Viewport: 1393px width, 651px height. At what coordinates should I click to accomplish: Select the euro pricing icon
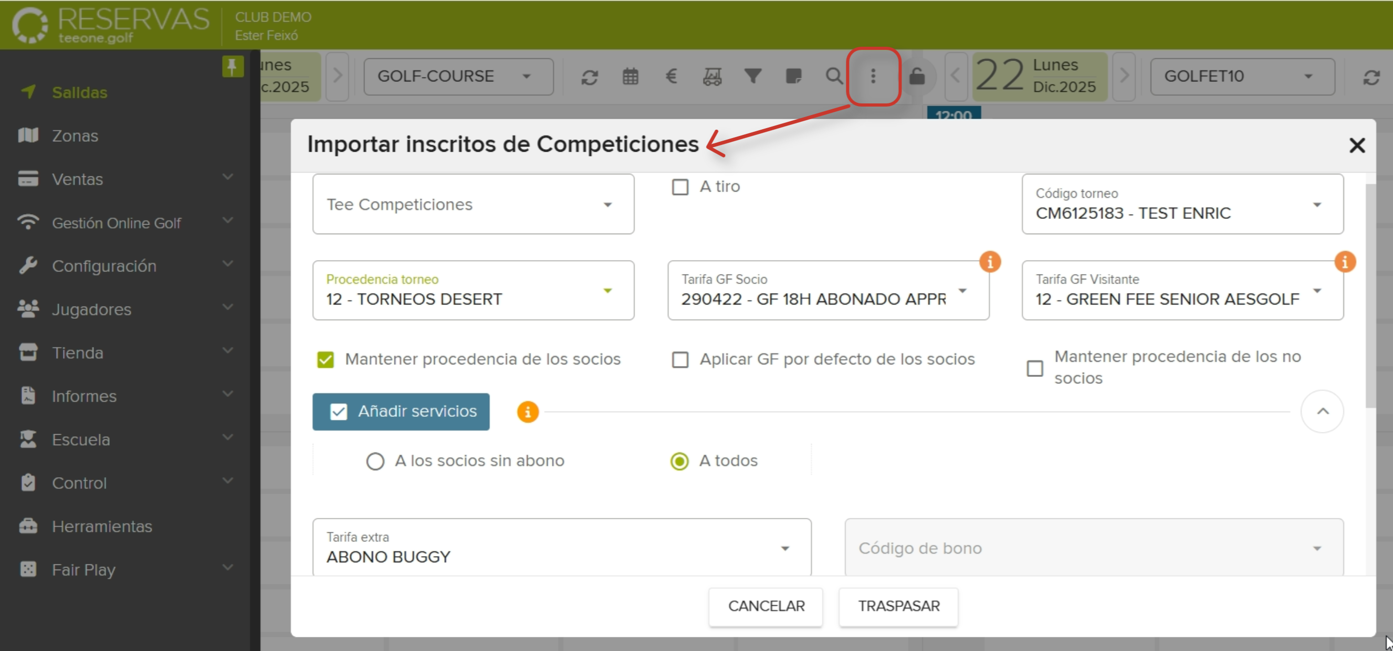pyautogui.click(x=672, y=76)
